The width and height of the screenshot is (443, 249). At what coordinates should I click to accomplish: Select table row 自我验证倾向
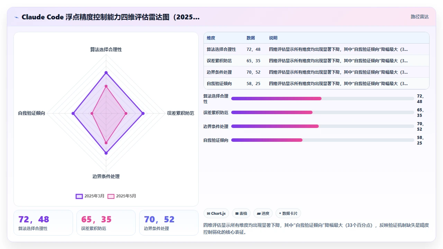point(316,83)
